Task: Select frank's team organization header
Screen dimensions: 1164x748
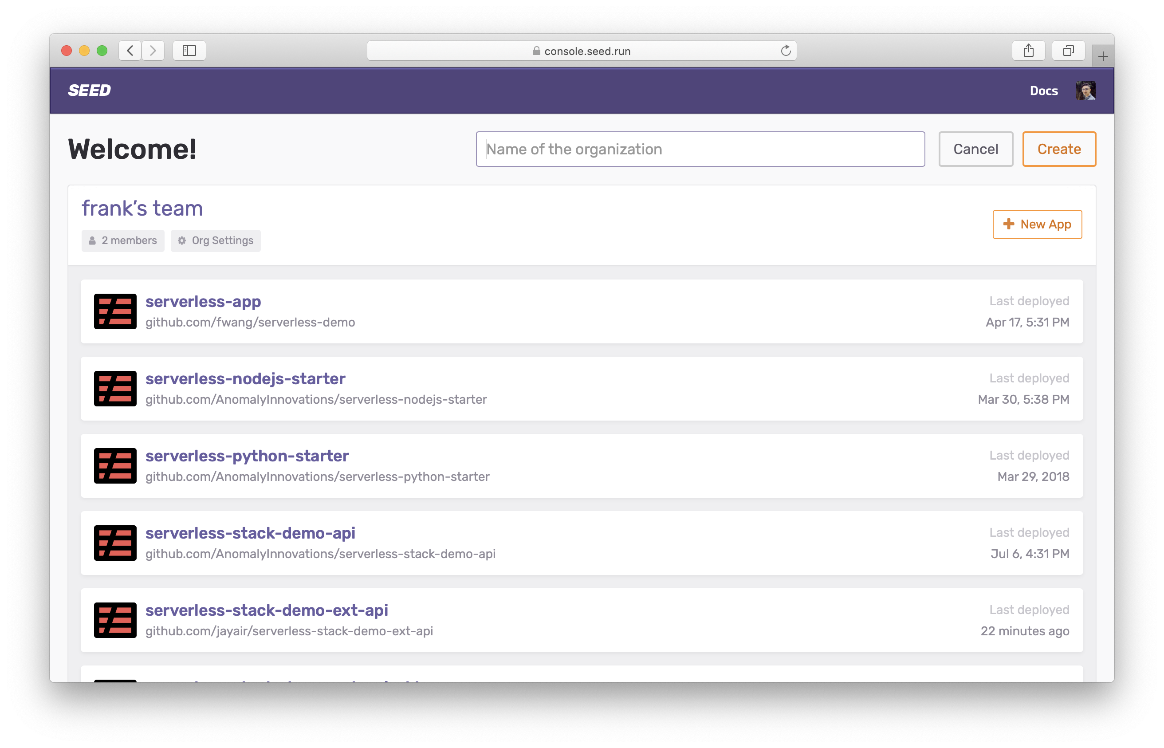Action: (x=142, y=208)
